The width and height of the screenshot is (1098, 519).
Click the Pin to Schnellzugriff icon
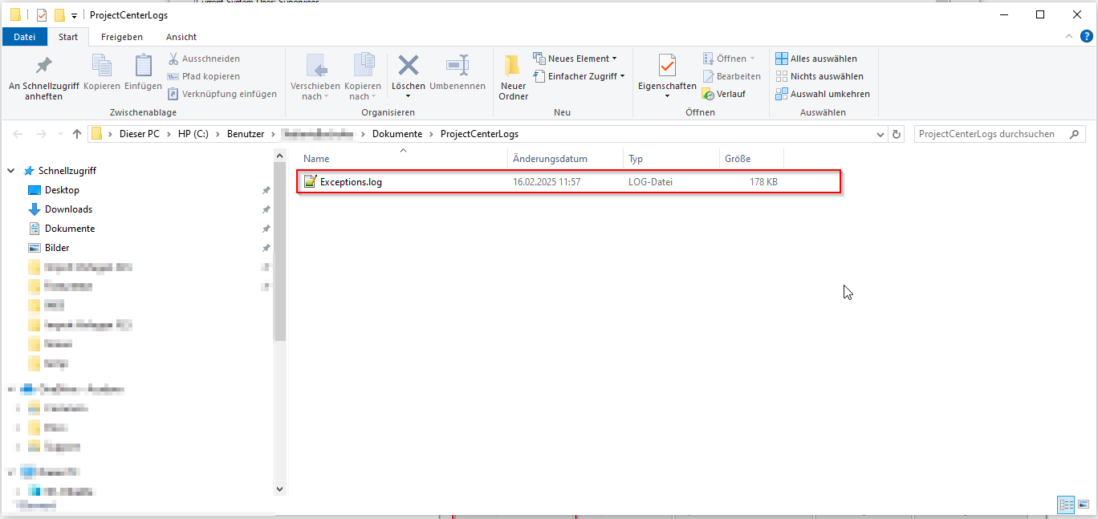(x=43, y=67)
